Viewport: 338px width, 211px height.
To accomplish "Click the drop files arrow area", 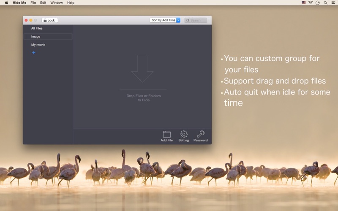I will pos(142,68).
